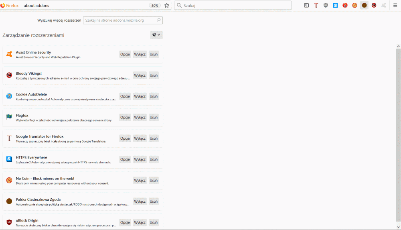Remove Cookie AutoDelete with Usuń
This screenshot has width=401, height=230.
154,96
